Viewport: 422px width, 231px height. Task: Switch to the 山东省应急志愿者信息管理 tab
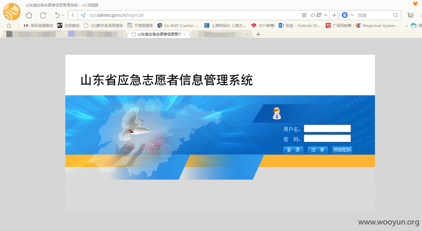158,34
